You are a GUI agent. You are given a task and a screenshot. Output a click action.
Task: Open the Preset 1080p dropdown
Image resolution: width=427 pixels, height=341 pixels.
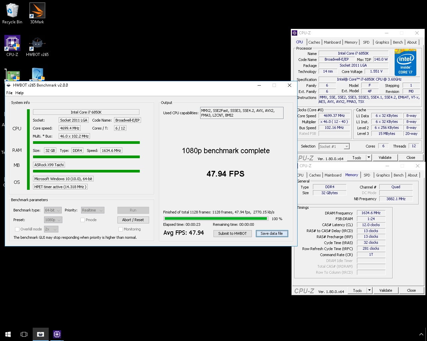(53, 220)
